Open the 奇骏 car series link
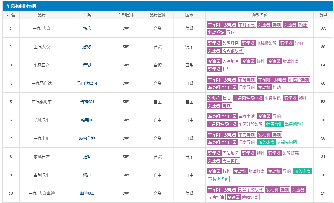Image resolution: width=334 pixels, height=203 pixels. point(87,65)
